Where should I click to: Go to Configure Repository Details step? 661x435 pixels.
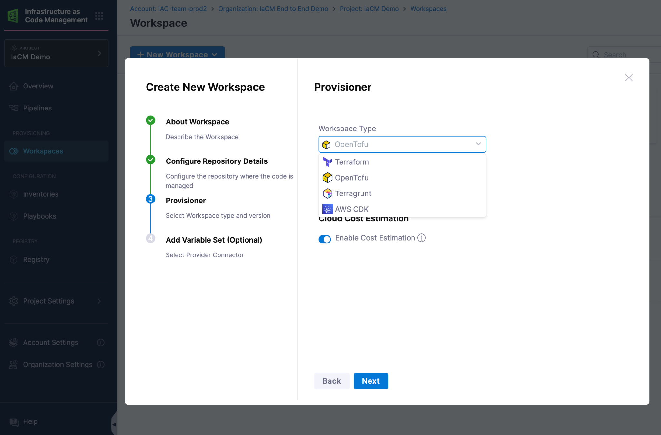217,161
